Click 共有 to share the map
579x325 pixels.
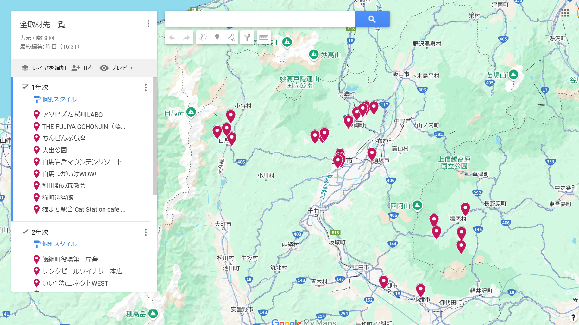click(83, 68)
